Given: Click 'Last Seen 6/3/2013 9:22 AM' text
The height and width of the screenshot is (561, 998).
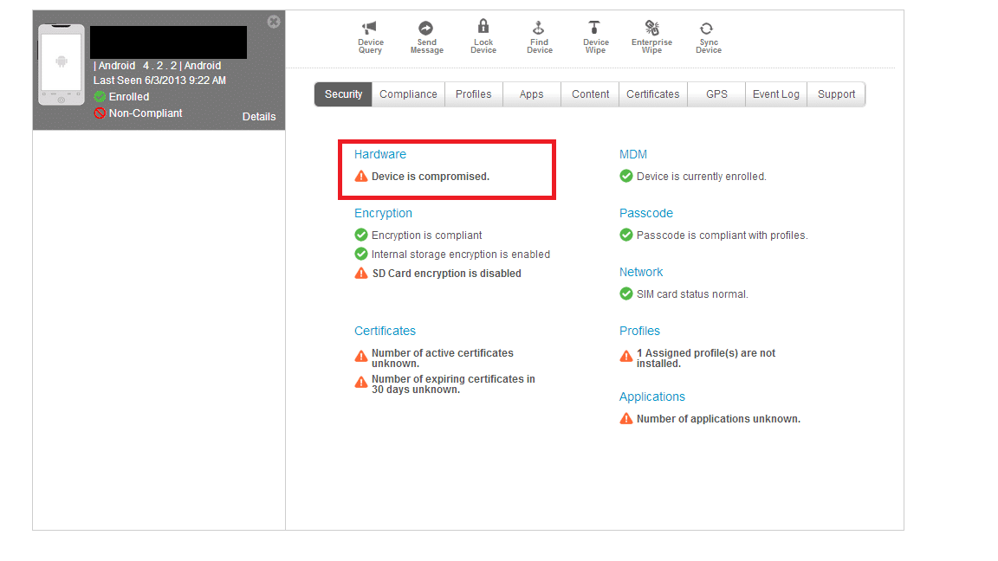Looking at the screenshot, I should (x=159, y=81).
